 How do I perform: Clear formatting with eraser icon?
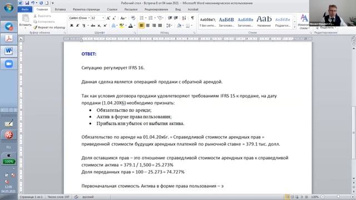click(x=133, y=18)
